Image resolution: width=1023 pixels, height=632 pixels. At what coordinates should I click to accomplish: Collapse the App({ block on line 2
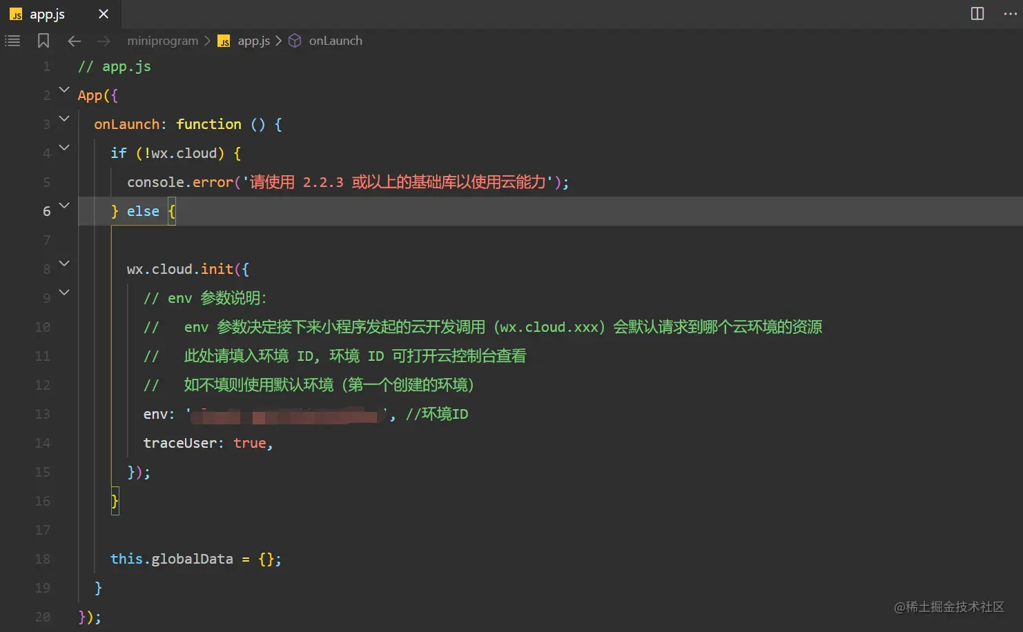(64, 90)
